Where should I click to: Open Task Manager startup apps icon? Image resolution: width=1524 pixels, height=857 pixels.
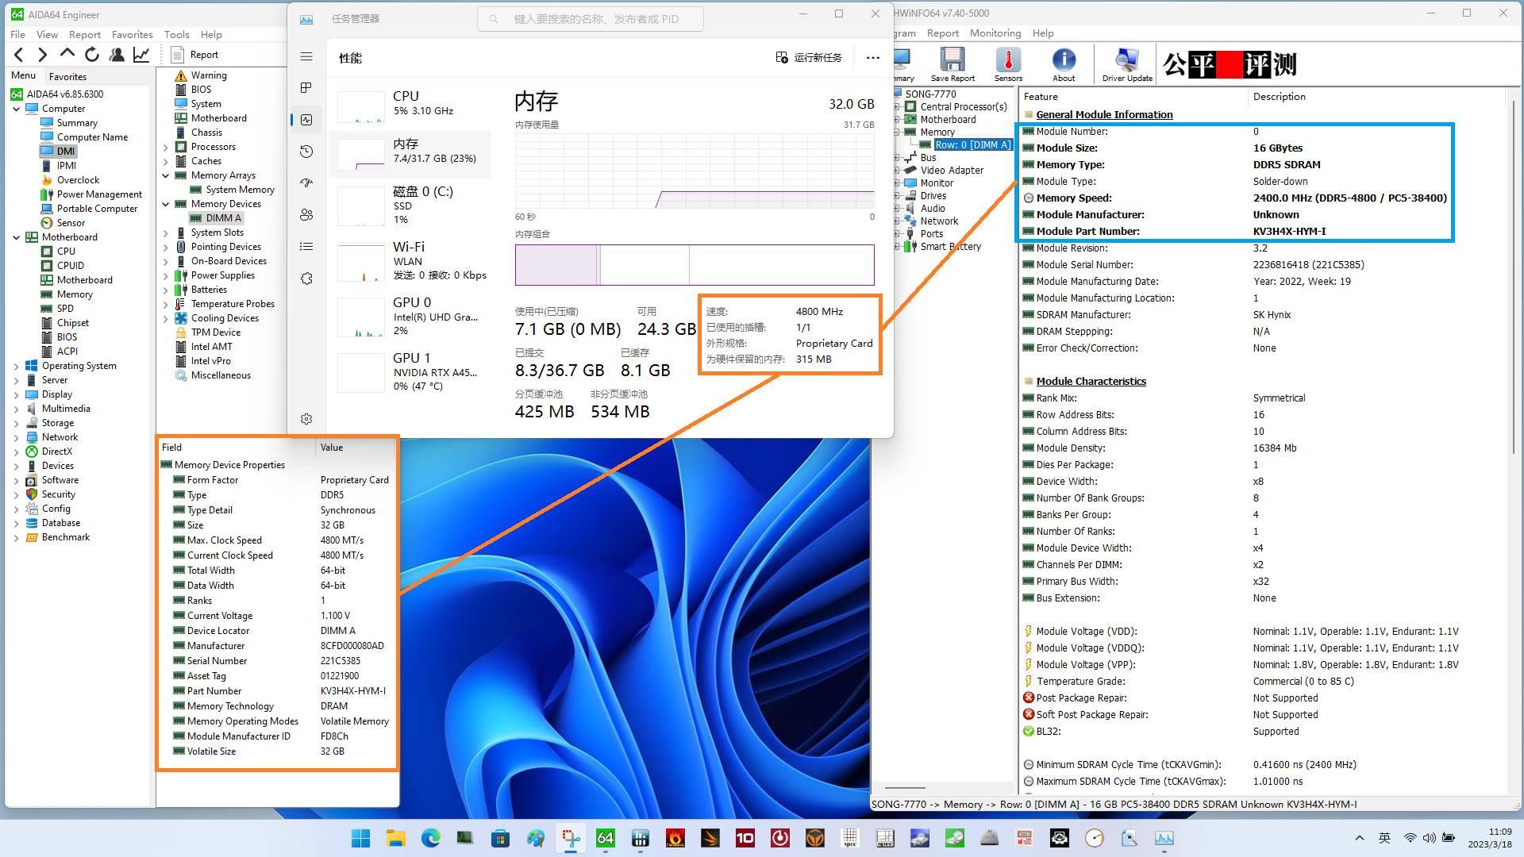click(306, 183)
